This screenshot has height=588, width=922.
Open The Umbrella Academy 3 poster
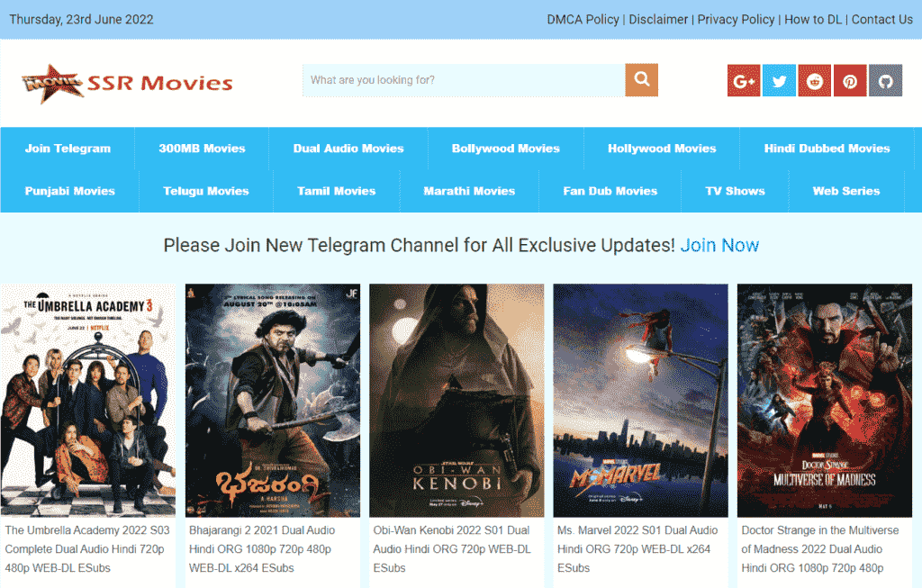[88, 401]
